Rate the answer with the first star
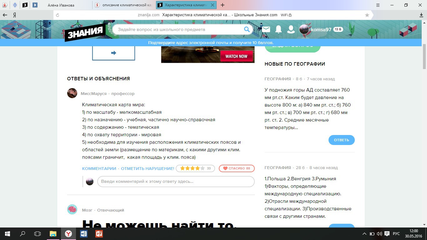This screenshot has width=427, height=240. 183,168
